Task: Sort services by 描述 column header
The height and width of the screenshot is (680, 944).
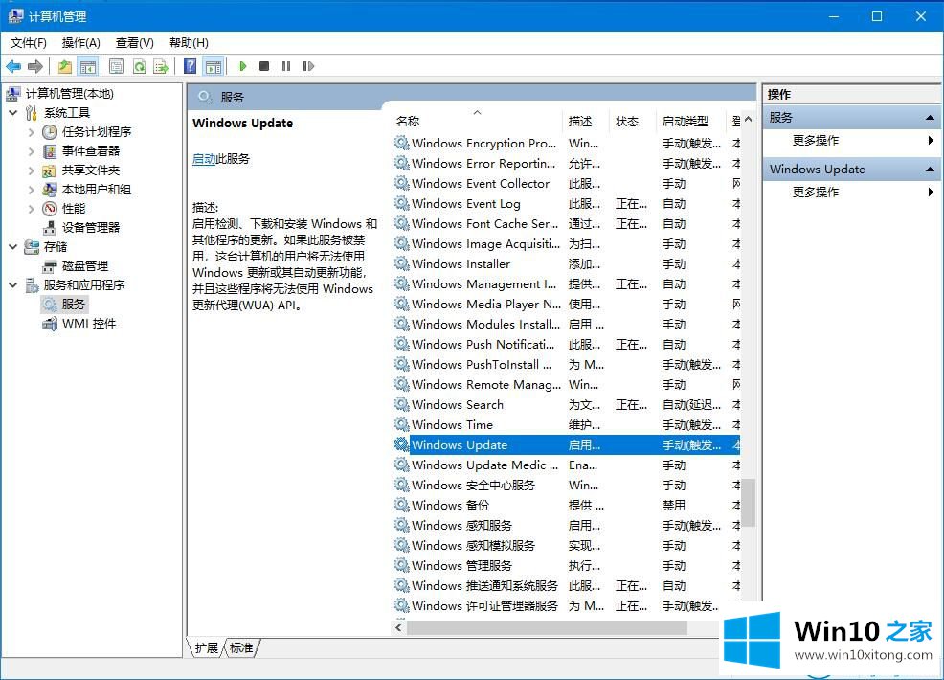Action: (586, 122)
